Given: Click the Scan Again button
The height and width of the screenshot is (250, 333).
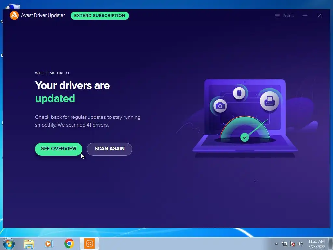Looking at the screenshot, I should click(109, 149).
